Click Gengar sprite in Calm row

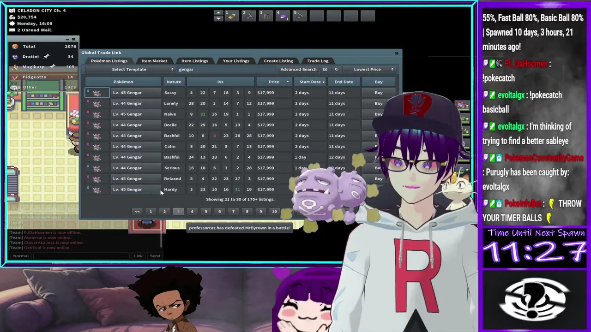click(x=96, y=146)
